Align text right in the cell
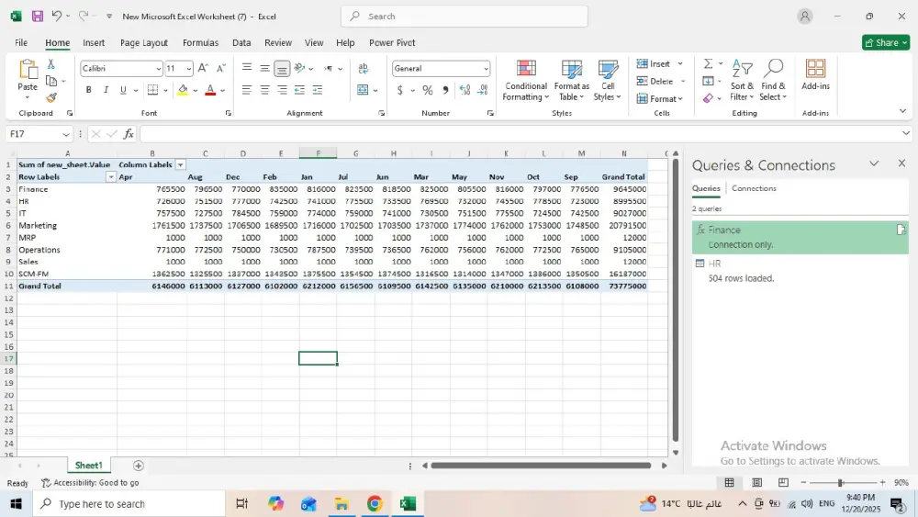This screenshot has height=517, width=918. pos(282,90)
